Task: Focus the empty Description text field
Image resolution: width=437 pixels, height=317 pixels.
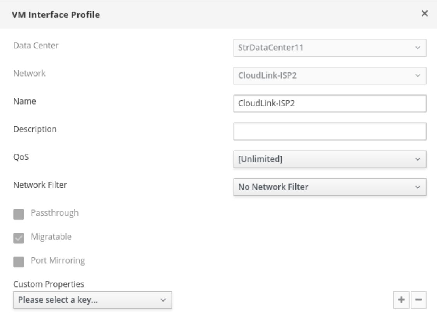Action: pos(329,132)
